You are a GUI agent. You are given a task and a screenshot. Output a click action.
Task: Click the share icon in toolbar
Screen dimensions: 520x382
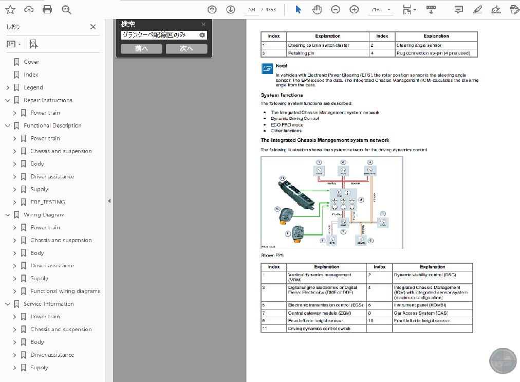(514, 10)
